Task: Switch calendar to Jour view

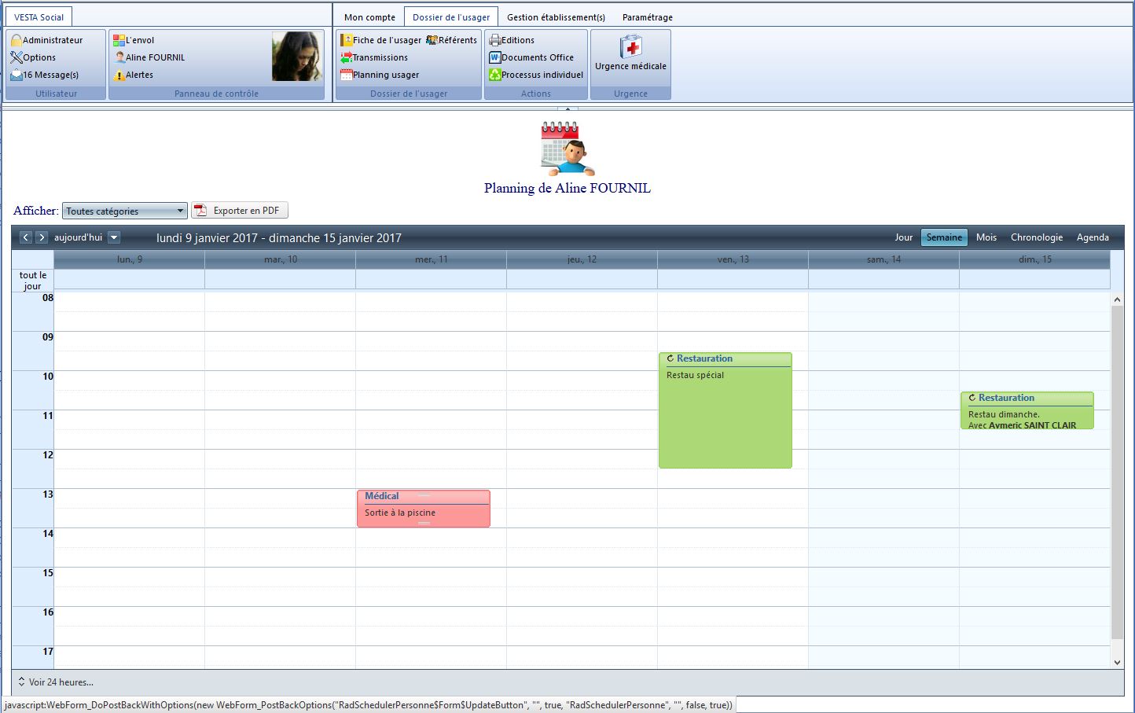Action: click(903, 237)
